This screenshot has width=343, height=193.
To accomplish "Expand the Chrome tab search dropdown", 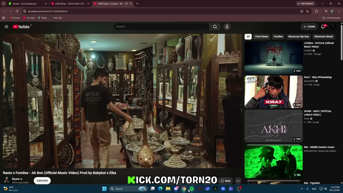I will click(x=3, y=4).
